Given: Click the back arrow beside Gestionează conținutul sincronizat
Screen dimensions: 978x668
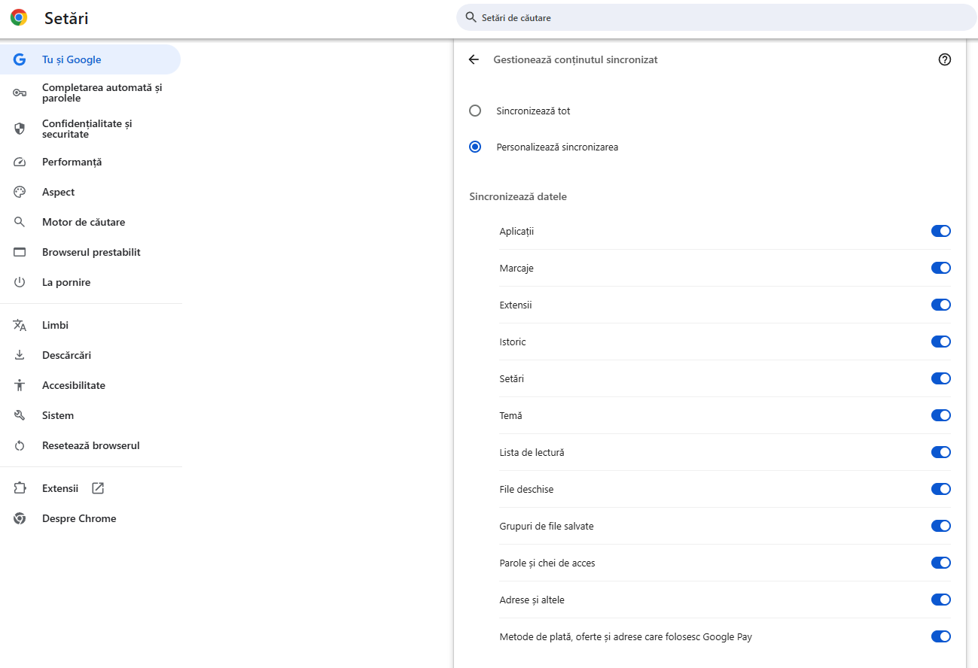Looking at the screenshot, I should click(474, 59).
